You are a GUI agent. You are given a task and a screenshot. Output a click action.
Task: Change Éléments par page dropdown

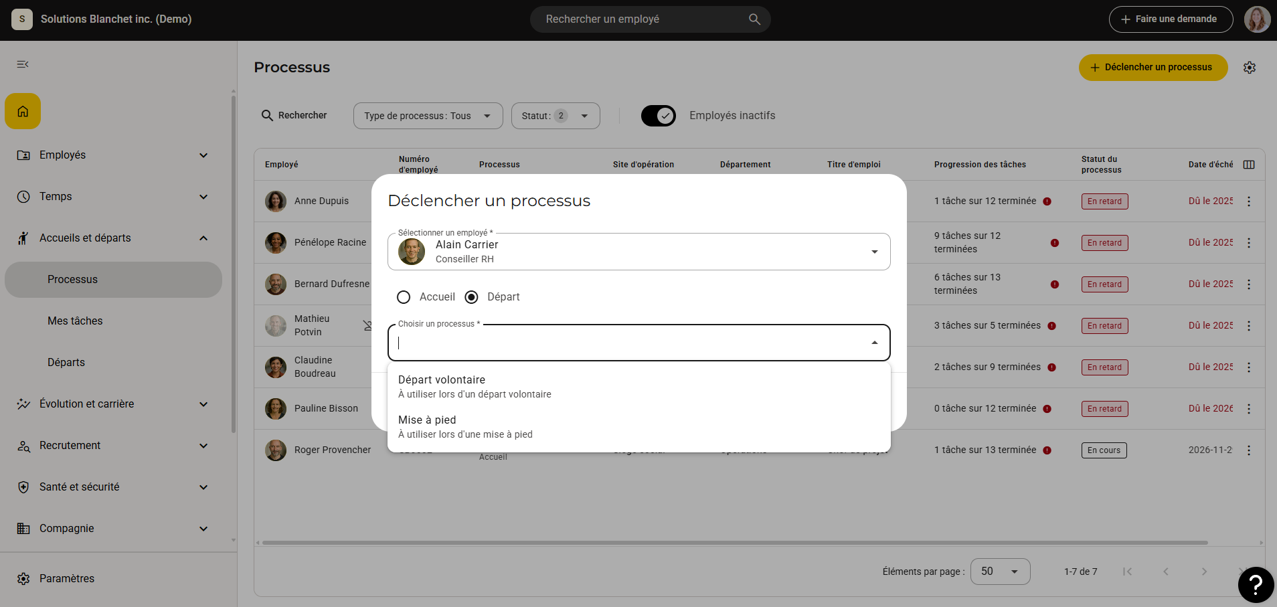click(1000, 572)
